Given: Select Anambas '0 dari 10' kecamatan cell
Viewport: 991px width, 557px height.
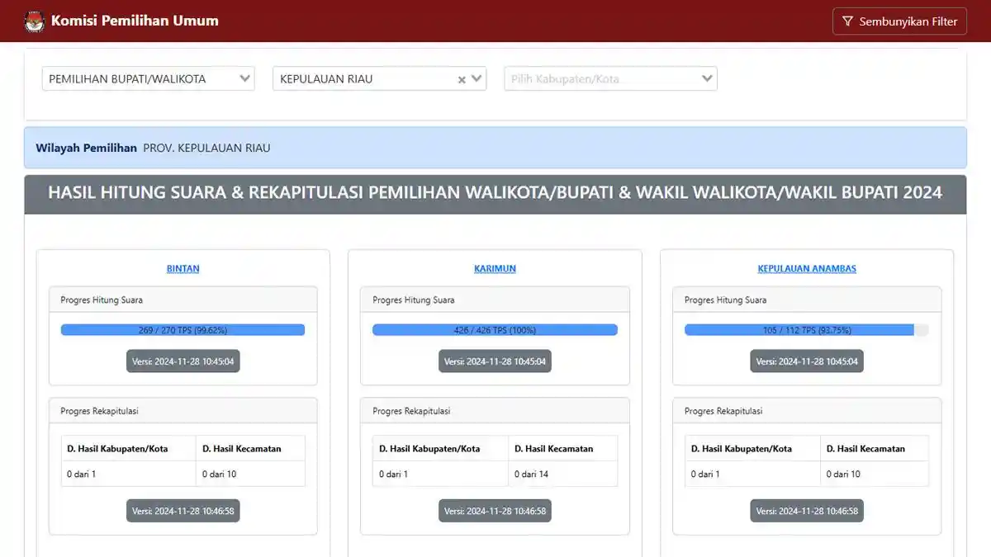Looking at the screenshot, I should pyautogui.click(x=875, y=474).
